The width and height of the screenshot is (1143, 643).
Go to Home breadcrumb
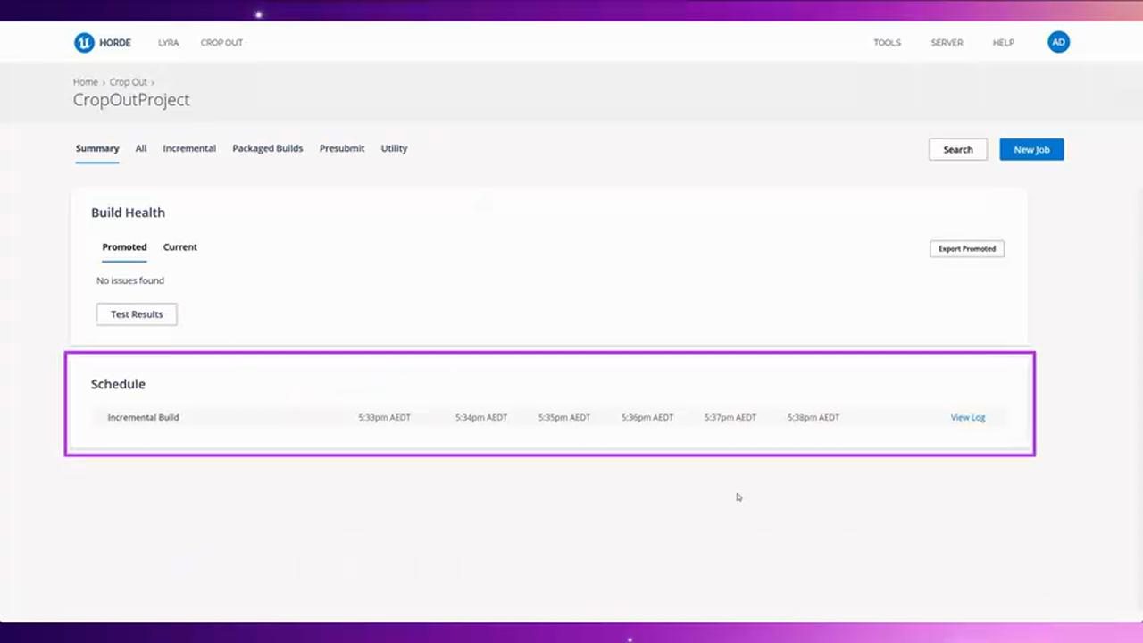click(x=86, y=82)
